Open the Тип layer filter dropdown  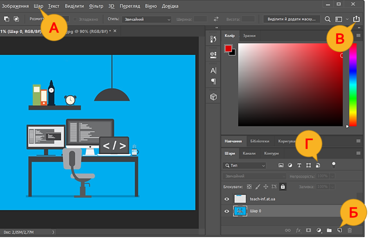[244, 166]
